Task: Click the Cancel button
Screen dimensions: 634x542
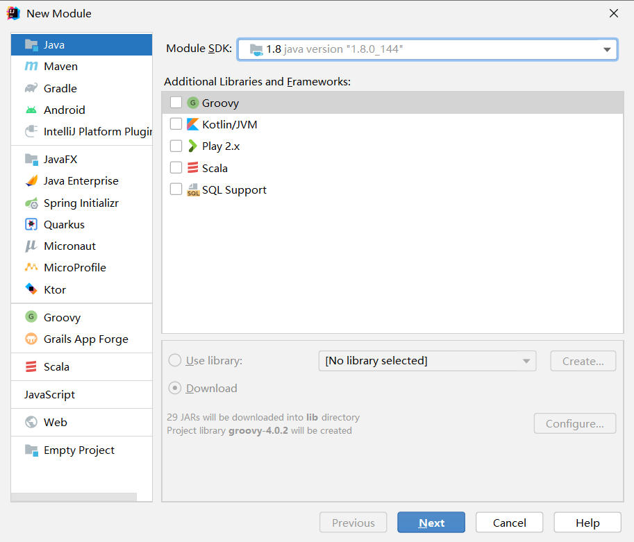Action: 509,523
